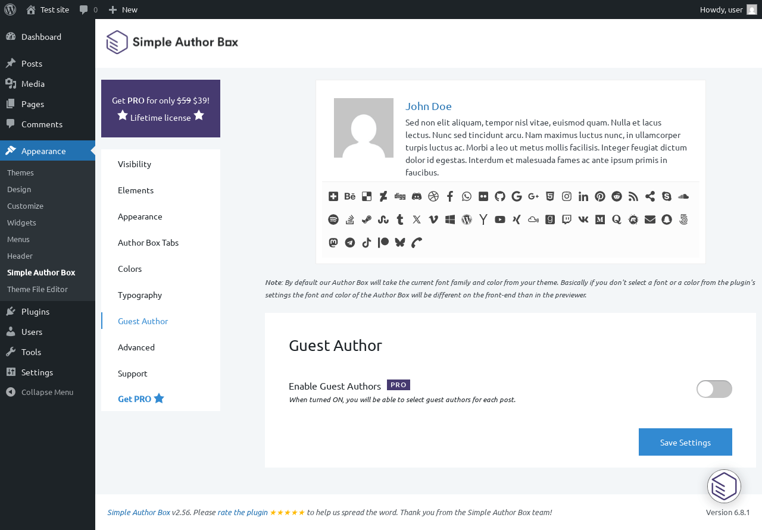This screenshot has height=530, width=762.
Task: Click the Get PRO lifetime license banner
Action: click(161, 108)
